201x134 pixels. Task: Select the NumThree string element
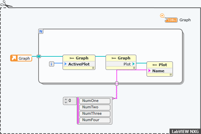click(95, 114)
